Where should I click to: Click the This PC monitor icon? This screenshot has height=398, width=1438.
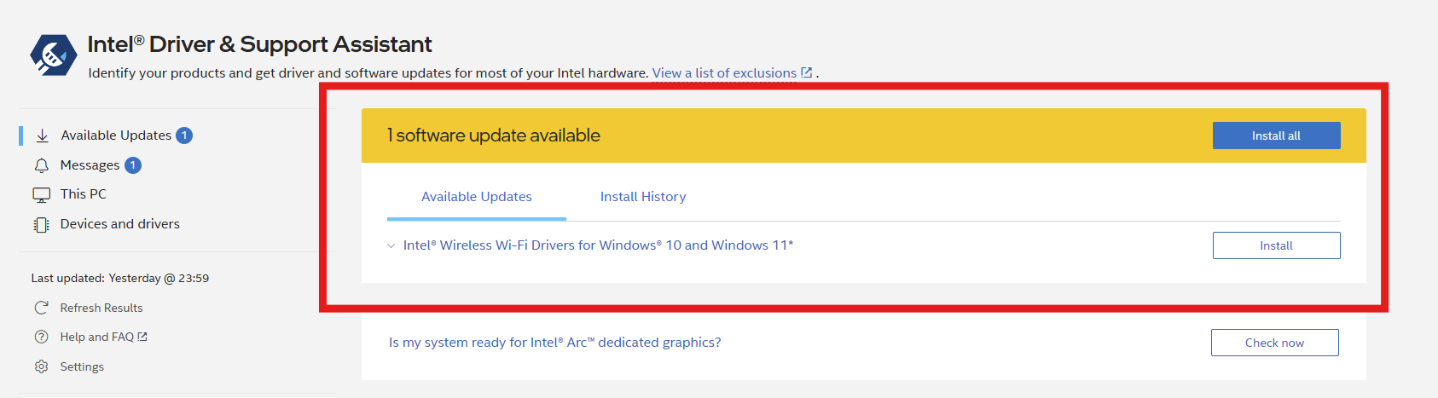point(42,195)
